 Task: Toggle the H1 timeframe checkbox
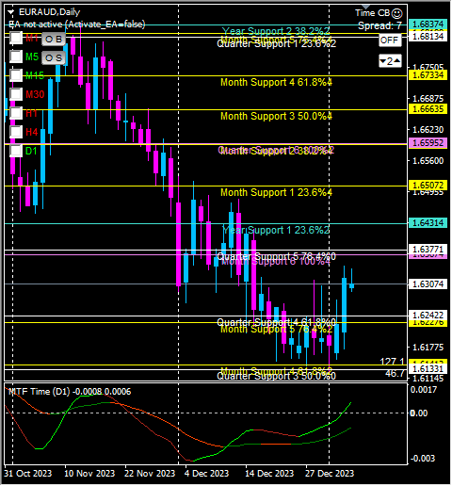(16, 113)
